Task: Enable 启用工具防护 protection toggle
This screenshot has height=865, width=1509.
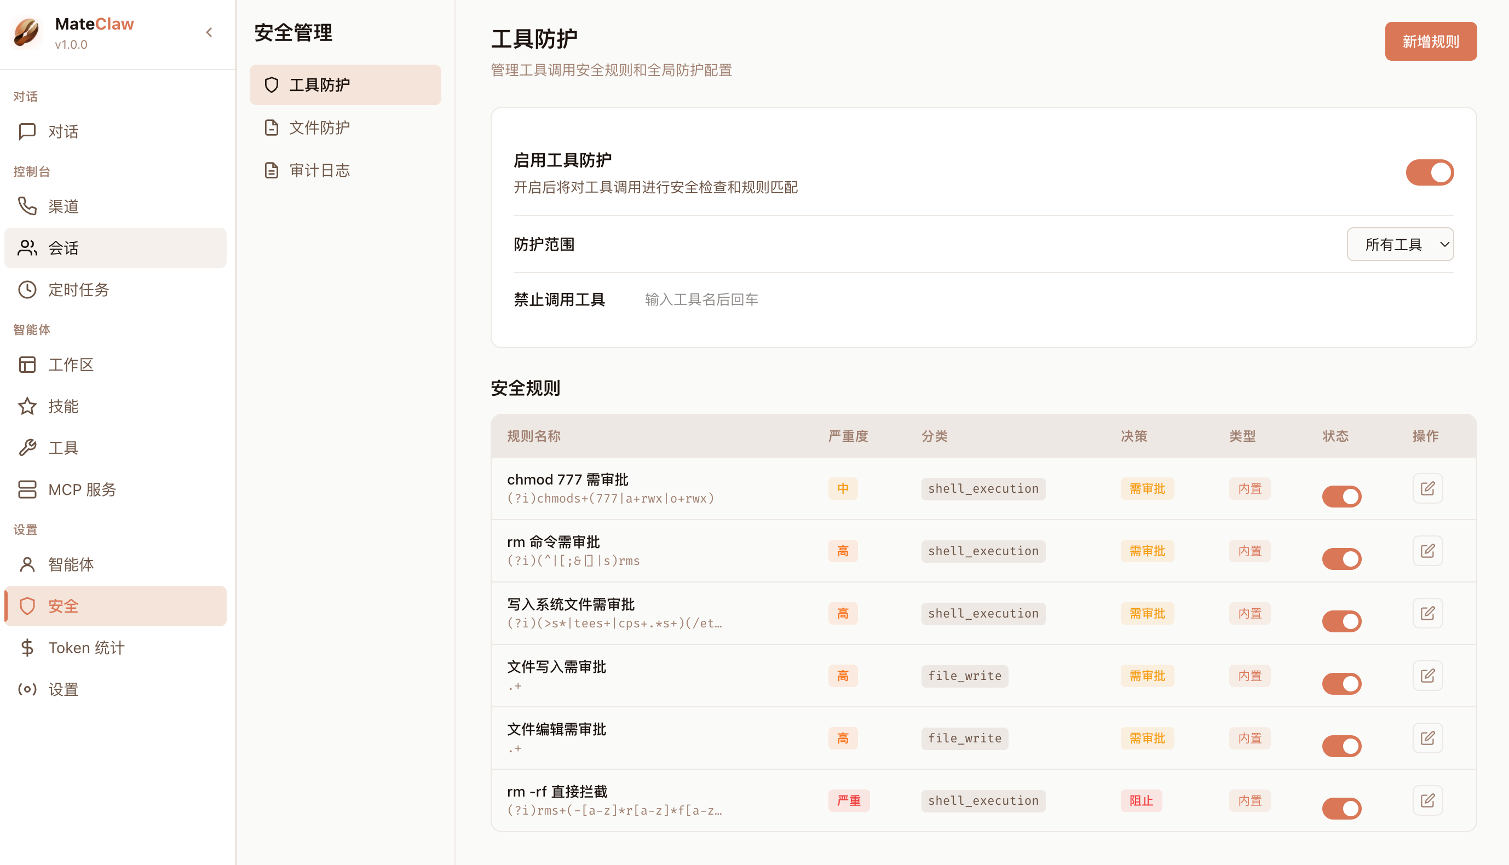Action: click(x=1429, y=172)
